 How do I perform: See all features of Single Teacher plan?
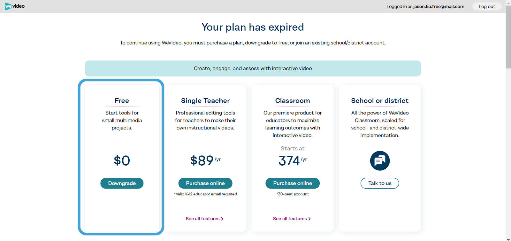tap(204, 219)
